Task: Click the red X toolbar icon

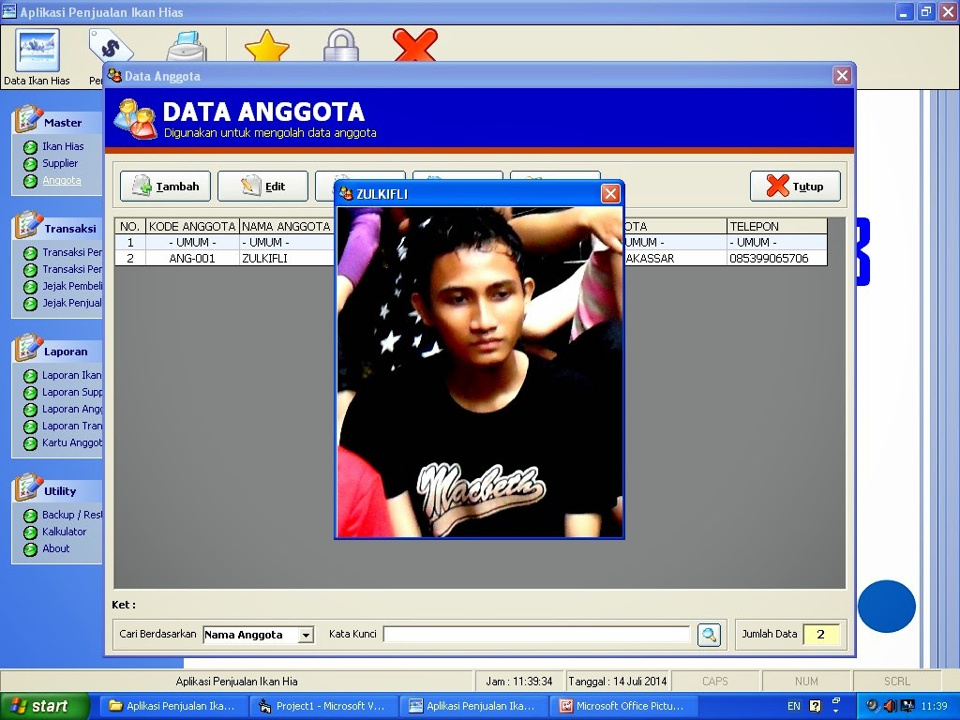Action: pyautogui.click(x=415, y=45)
